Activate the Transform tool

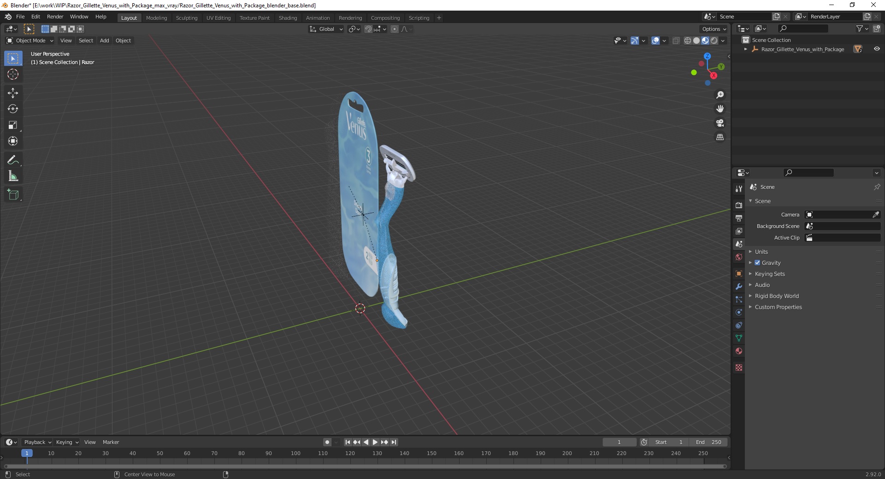(x=13, y=141)
